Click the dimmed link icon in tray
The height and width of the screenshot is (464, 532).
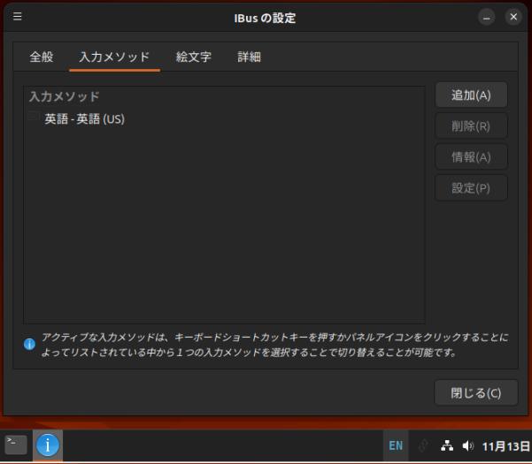coord(423,445)
